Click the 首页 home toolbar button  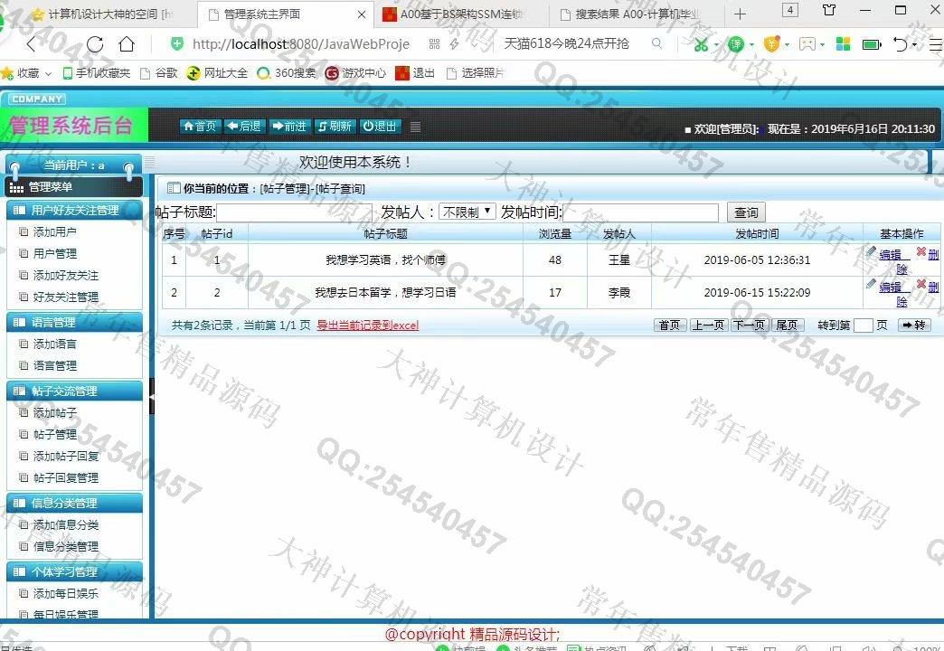tap(200, 127)
